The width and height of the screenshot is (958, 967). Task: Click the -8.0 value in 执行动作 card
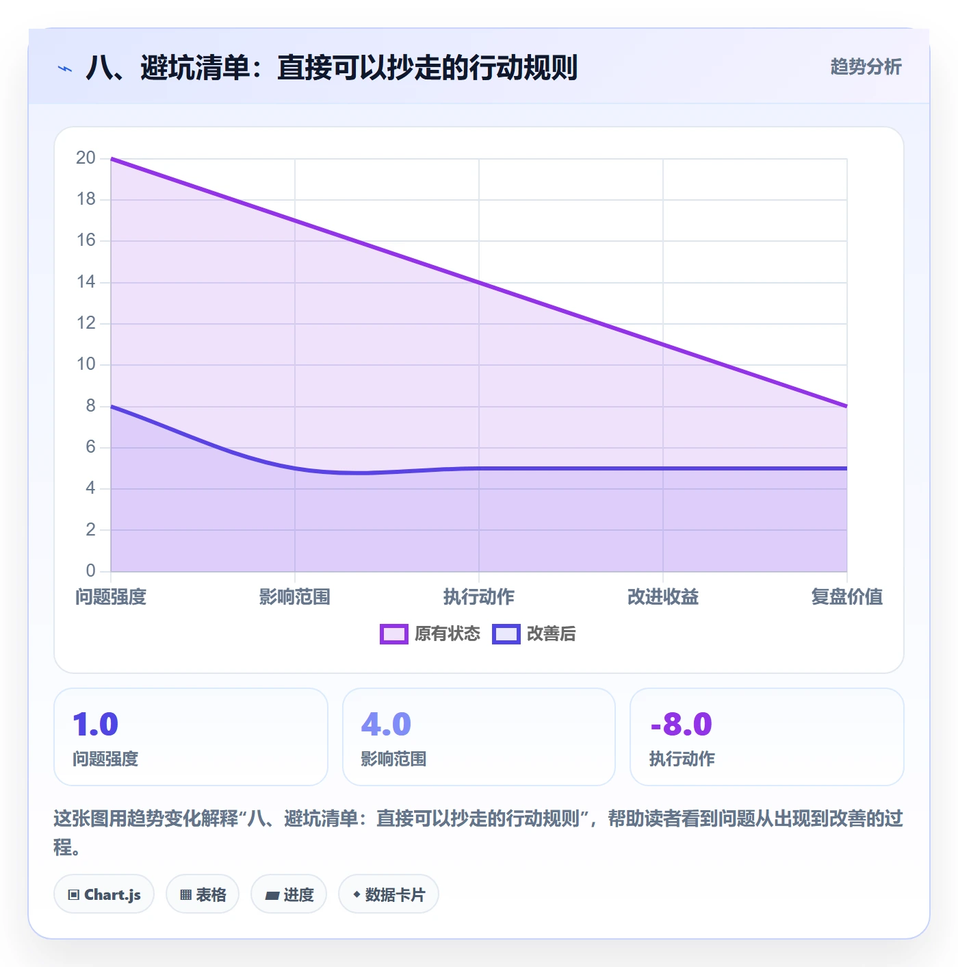(x=681, y=725)
